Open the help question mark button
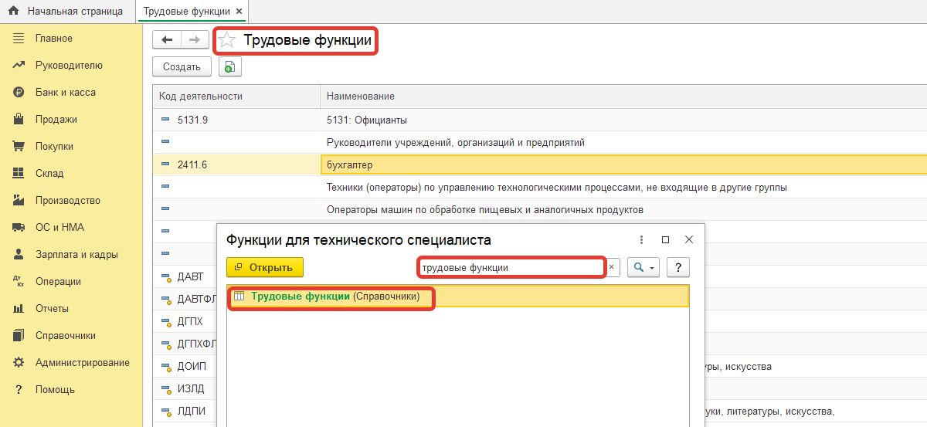The height and width of the screenshot is (427, 927). point(677,267)
